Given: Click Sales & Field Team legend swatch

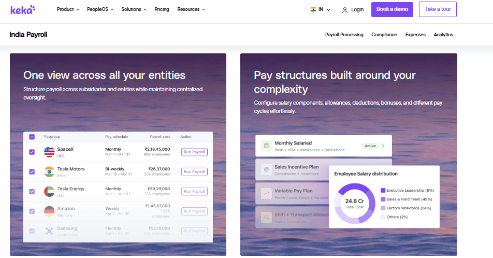Looking at the screenshot, I should (x=383, y=199).
